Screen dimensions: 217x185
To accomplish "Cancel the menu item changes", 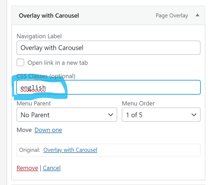I will coord(52,168).
